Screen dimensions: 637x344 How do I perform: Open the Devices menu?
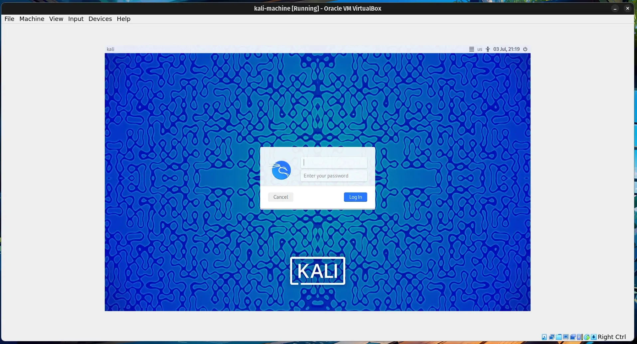[x=100, y=19]
